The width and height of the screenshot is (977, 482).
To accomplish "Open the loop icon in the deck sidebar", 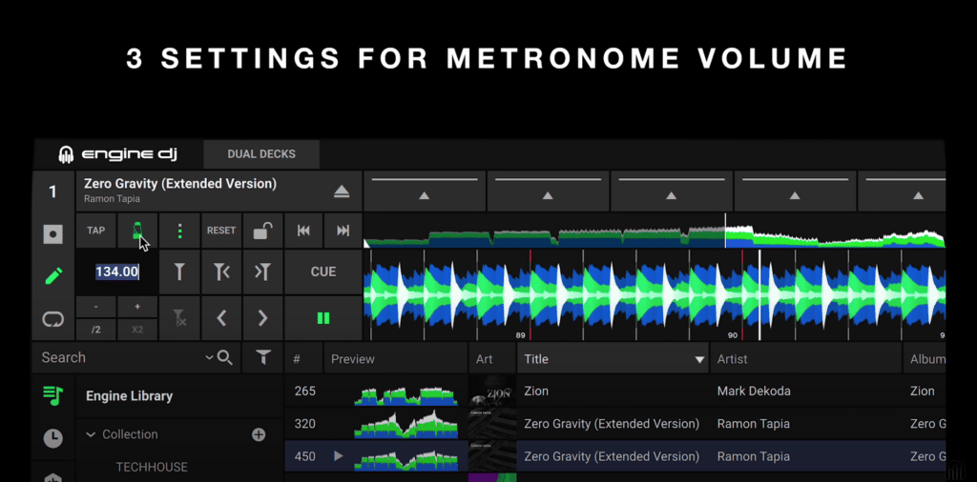I will click(53, 319).
